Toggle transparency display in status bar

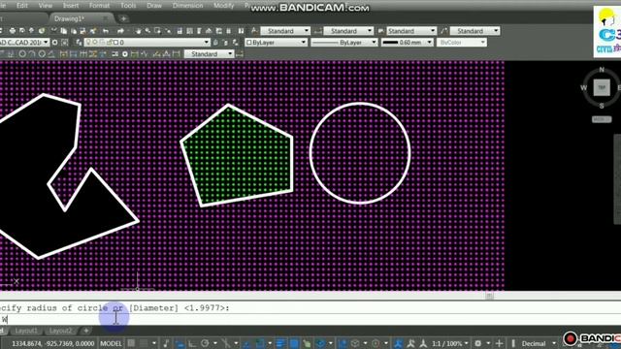(x=294, y=343)
